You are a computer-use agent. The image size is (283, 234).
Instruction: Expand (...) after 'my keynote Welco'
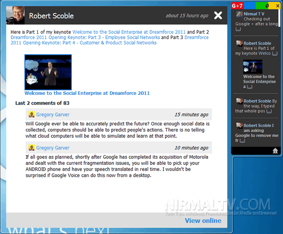[275, 54]
